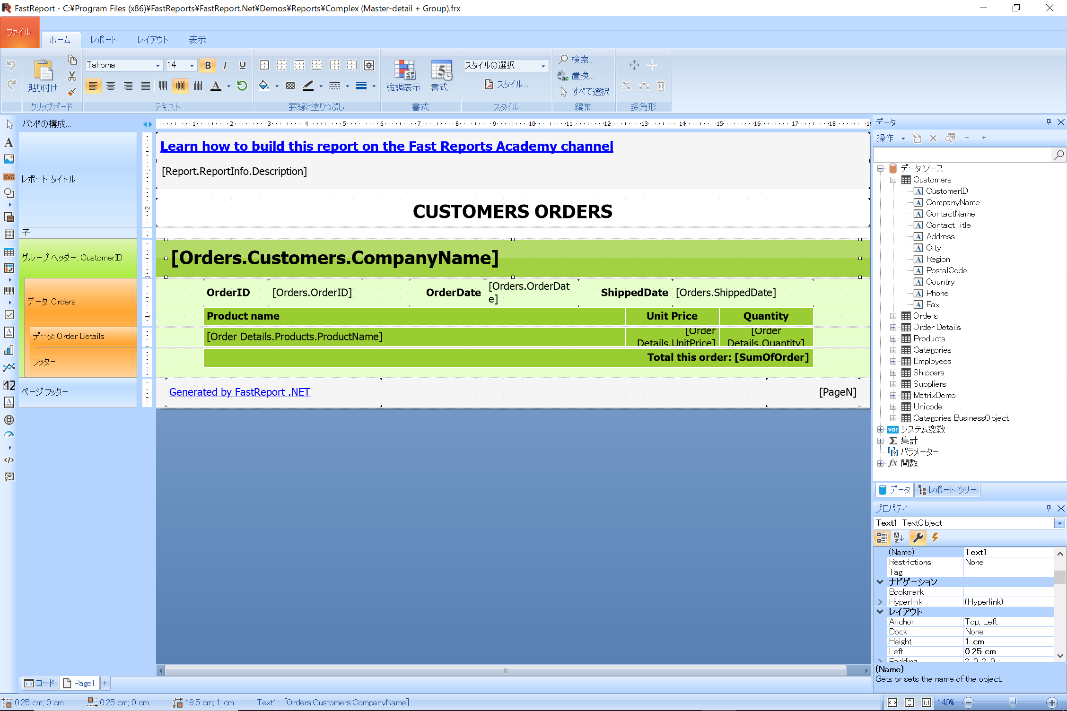Click the cut scissors icon

(x=72, y=76)
